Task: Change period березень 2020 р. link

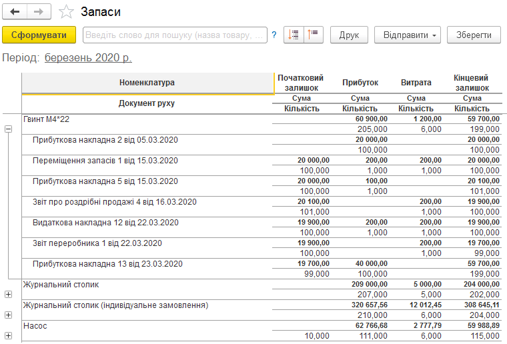Action: (x=88, y=58)
